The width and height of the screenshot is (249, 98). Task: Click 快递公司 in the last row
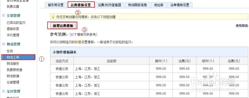click(x=62, y=94)
